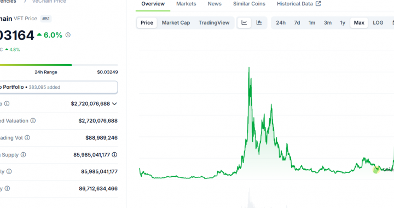Viewport: 394px width, 208px height.
Task: Open the Markets tab
Action: [x=186, y=4]
